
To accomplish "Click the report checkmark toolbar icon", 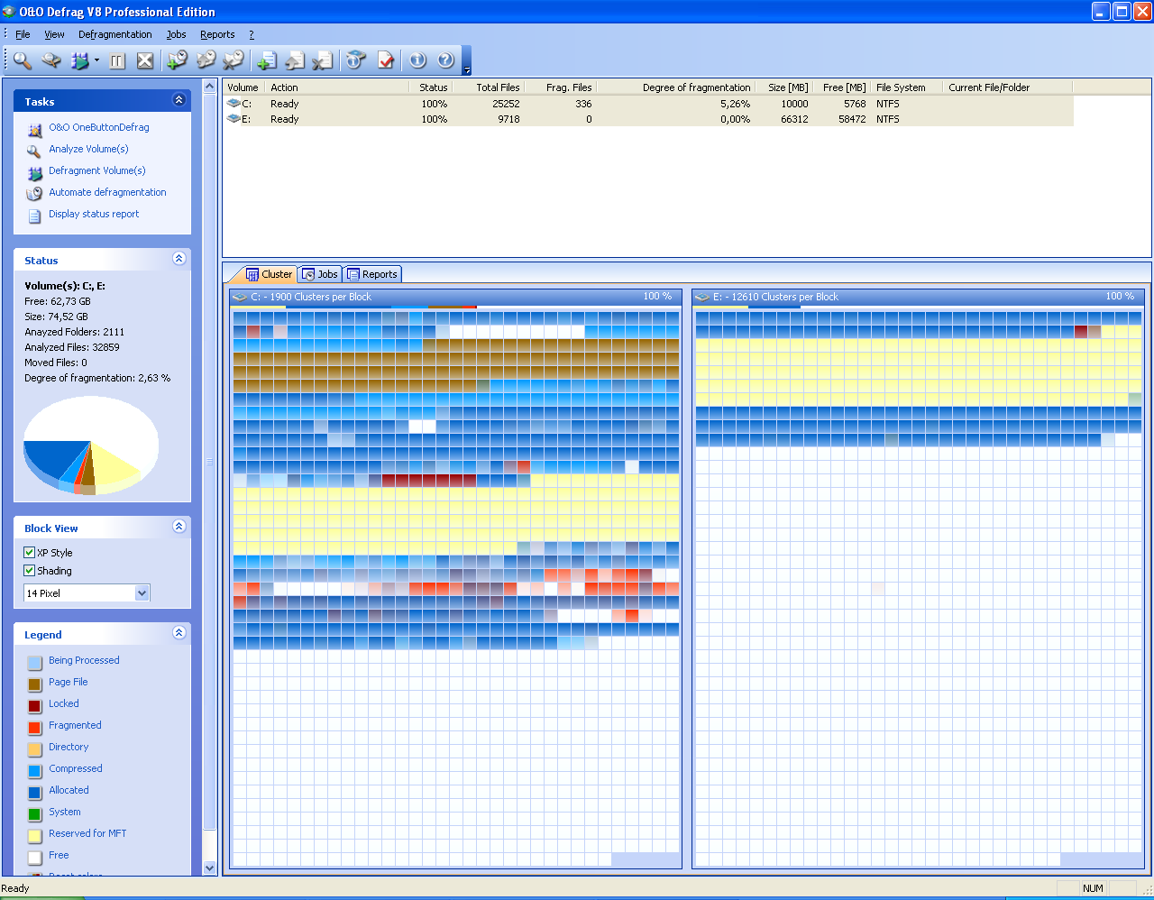I will point(386,60).
